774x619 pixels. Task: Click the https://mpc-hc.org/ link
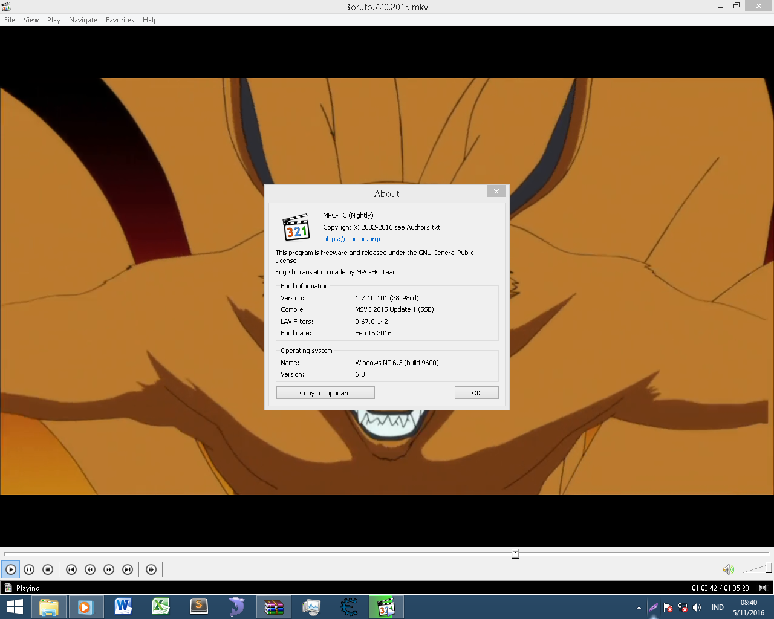[351, 239]
